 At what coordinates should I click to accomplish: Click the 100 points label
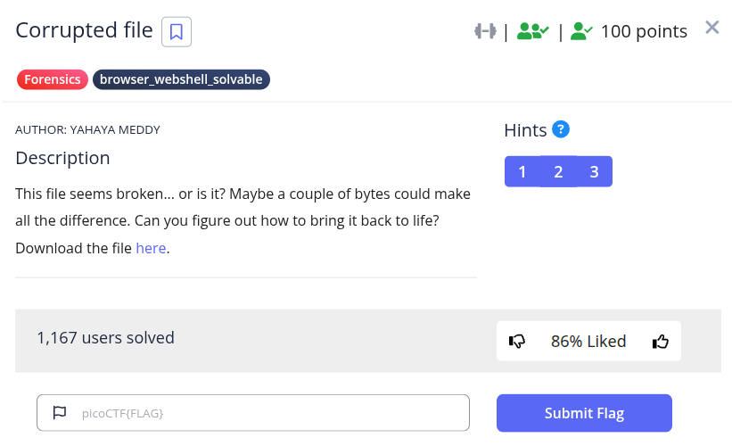point(644,31)
